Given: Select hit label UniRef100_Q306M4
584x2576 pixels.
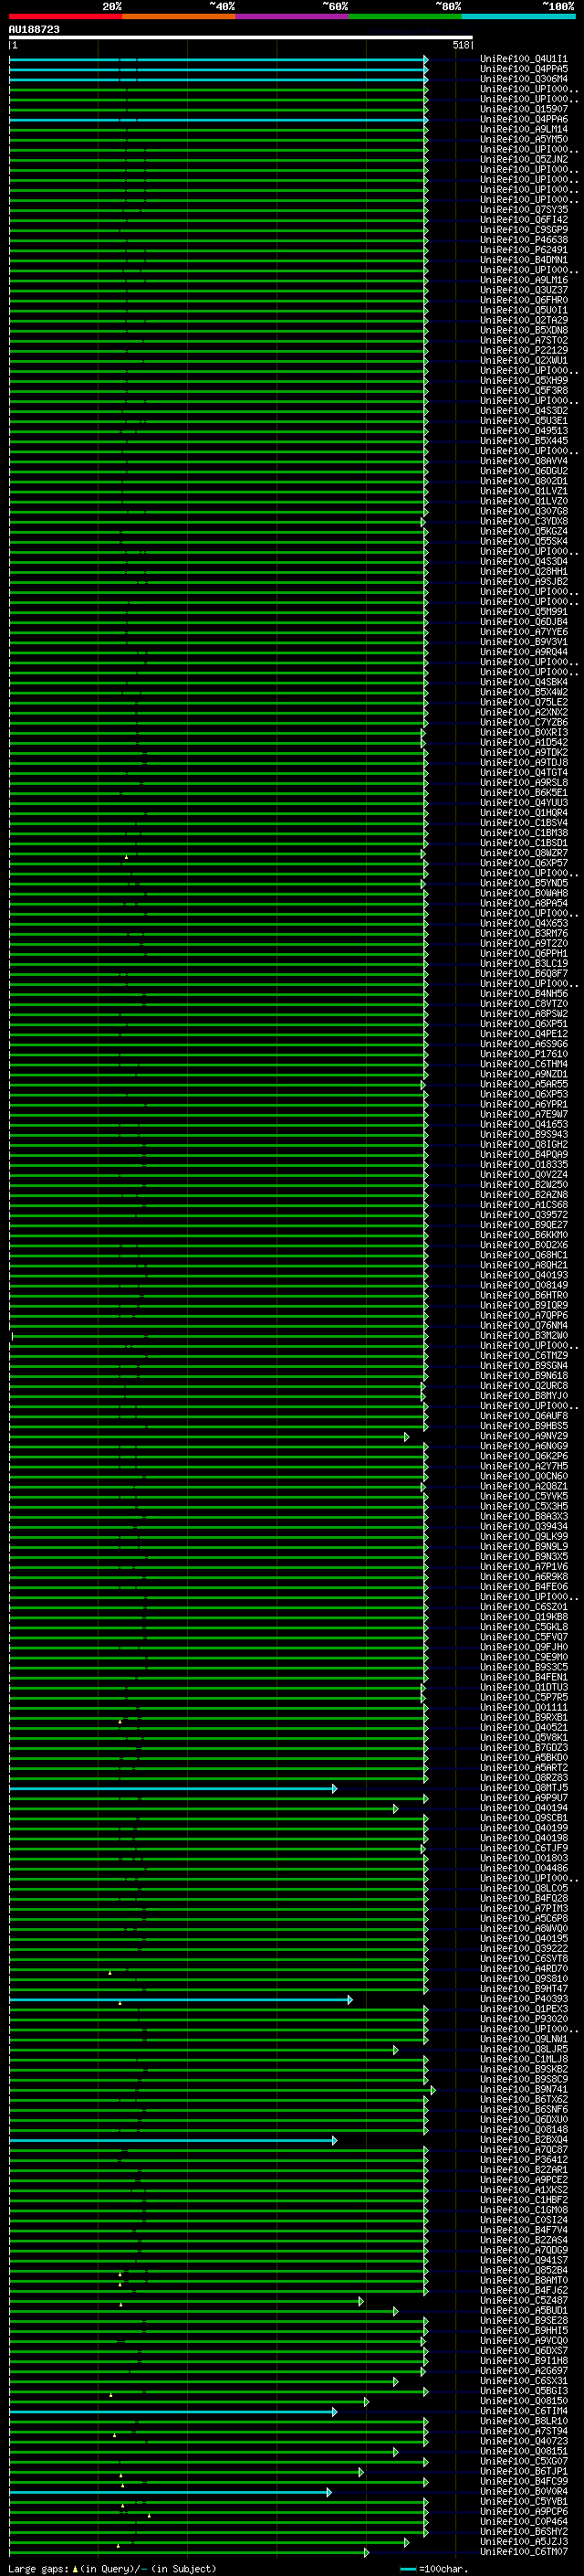Looking at the screenshot, I should click(523, 79).
